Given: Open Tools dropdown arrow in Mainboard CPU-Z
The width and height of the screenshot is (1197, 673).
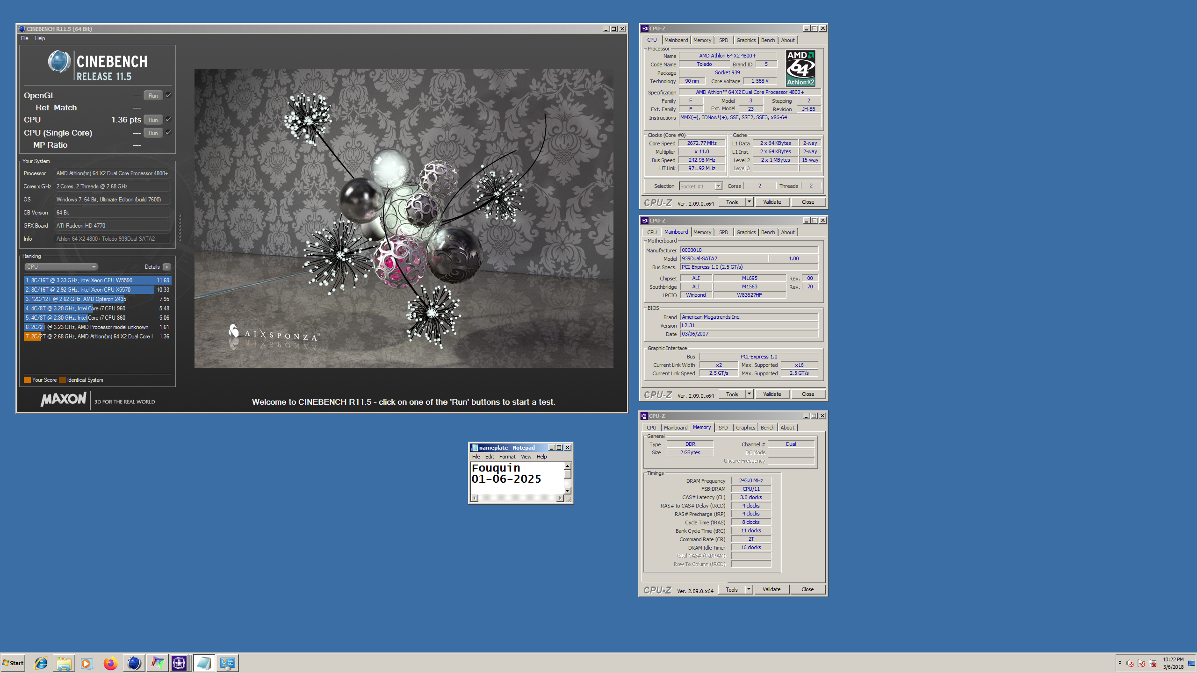Looking at the screenshot, I should click(749, 394).
